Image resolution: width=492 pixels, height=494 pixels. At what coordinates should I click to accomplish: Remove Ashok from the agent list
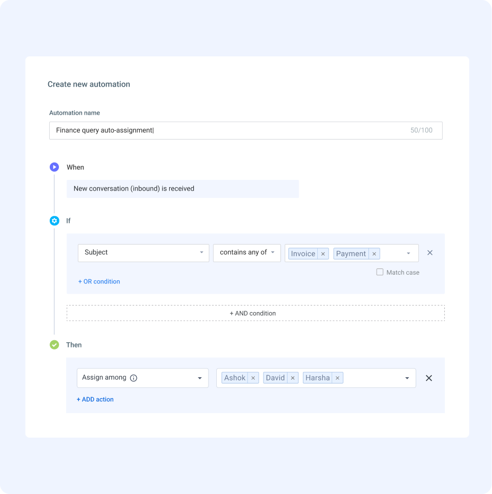(254, 378)
